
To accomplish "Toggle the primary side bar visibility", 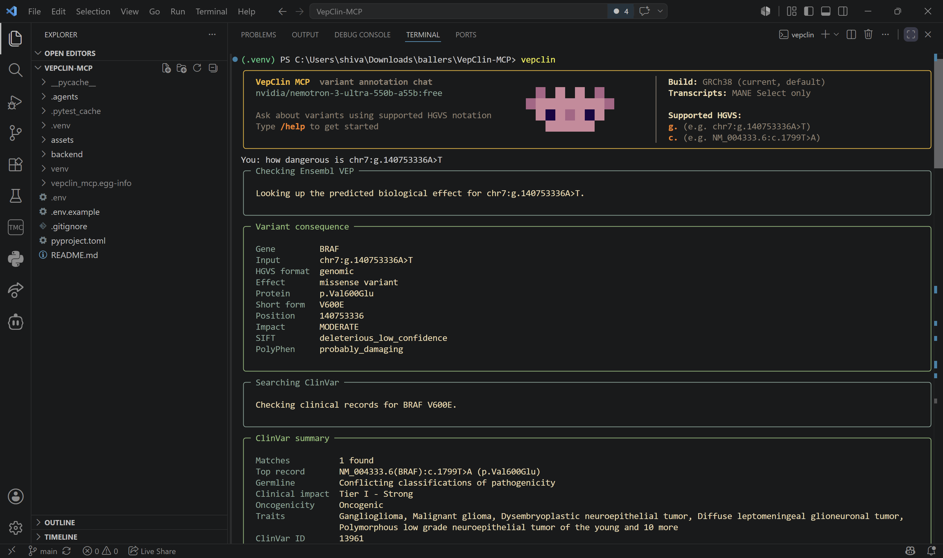I will coord(808,11).
